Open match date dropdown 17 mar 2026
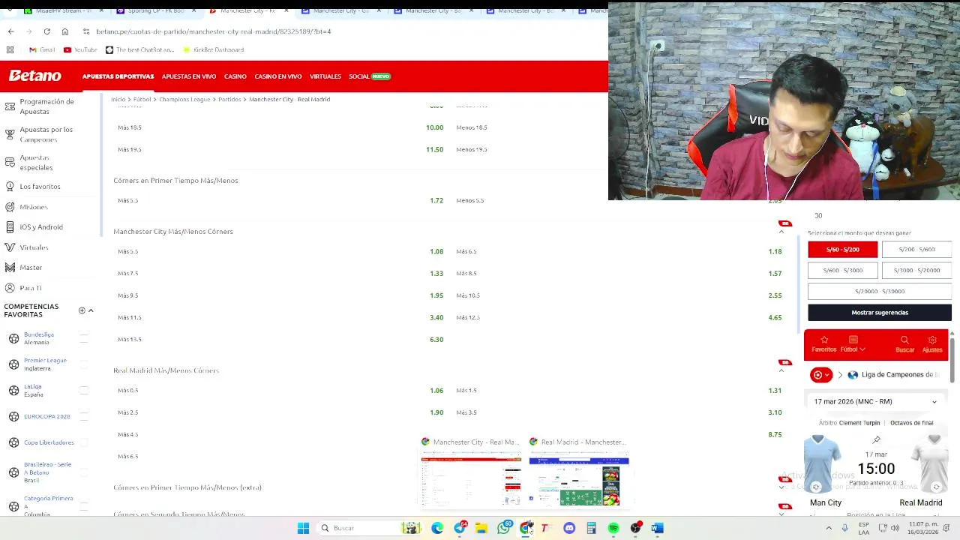 coord(876,401)
